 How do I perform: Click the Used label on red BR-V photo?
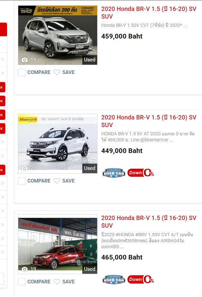point(90,269)
